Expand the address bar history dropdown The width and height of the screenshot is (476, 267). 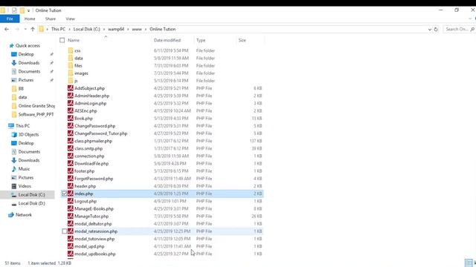430,29
